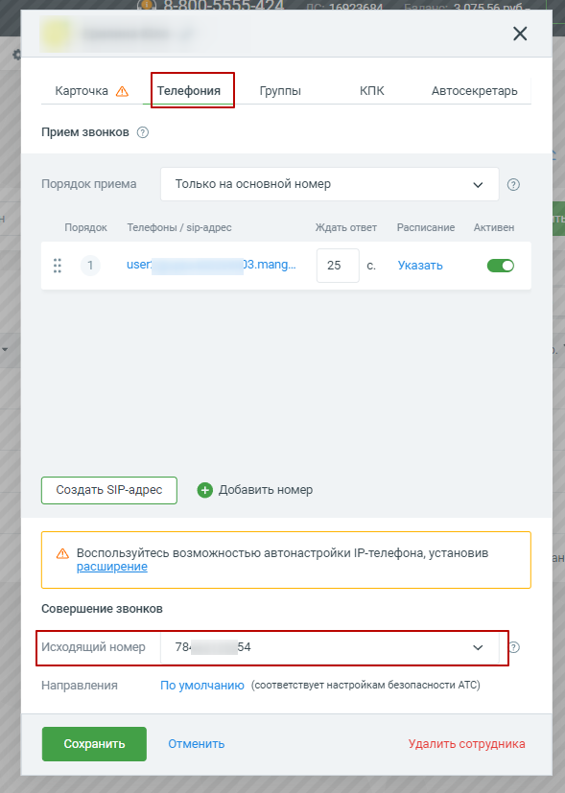Click warning triangle in autoconfig notice
Screen dimensions: 565x793
coord(62,553)
